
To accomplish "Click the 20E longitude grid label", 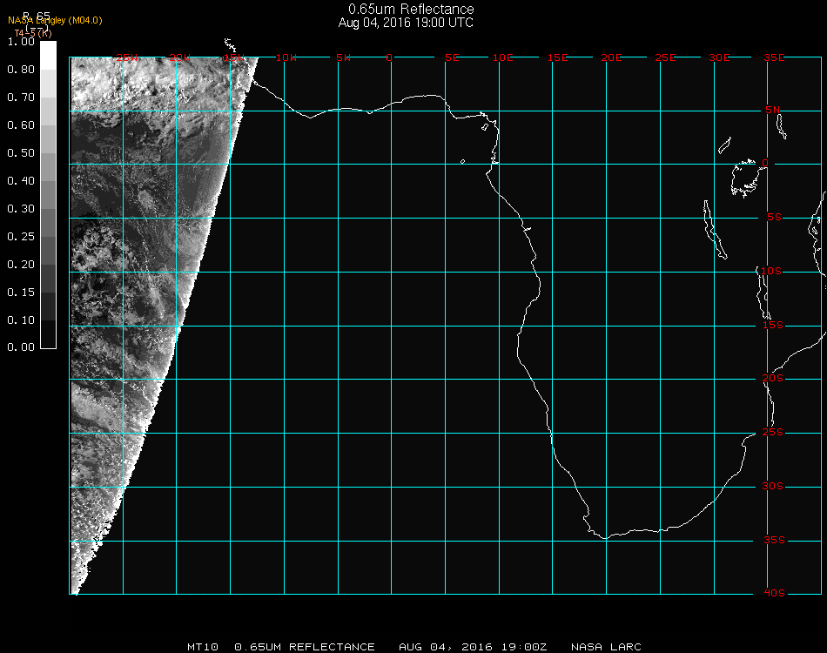I will [611, 57].
